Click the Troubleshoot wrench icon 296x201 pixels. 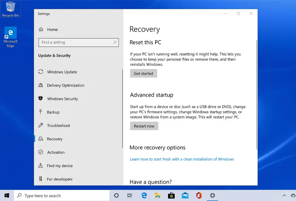coord(41,125)
